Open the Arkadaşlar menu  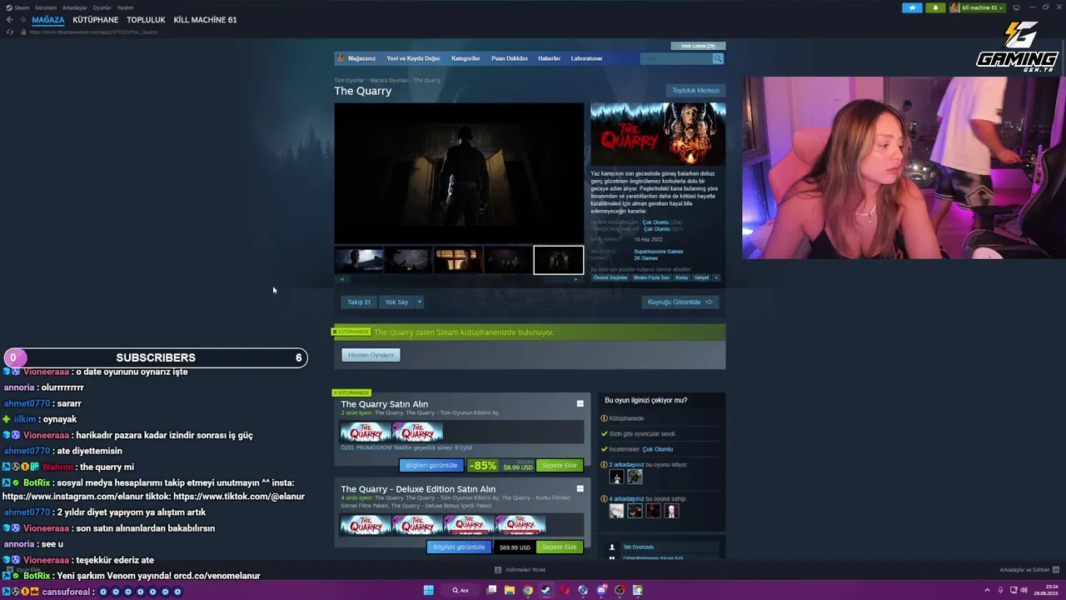tap(75, 7)
